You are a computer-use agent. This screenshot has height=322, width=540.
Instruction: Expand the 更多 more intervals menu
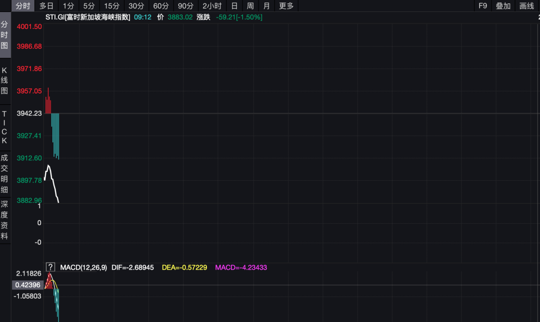286,6
